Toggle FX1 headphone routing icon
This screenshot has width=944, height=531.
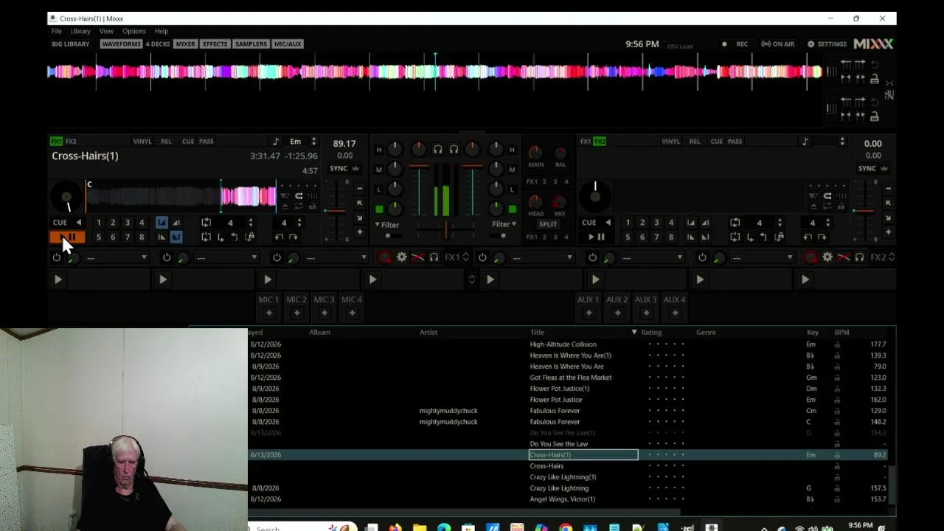(x=434, y=257)
